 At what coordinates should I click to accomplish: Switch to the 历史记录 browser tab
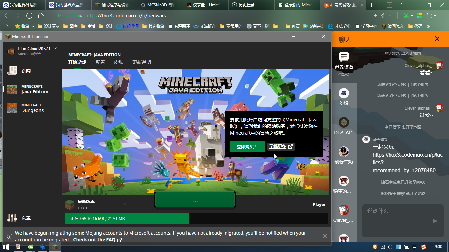[251, 5]
